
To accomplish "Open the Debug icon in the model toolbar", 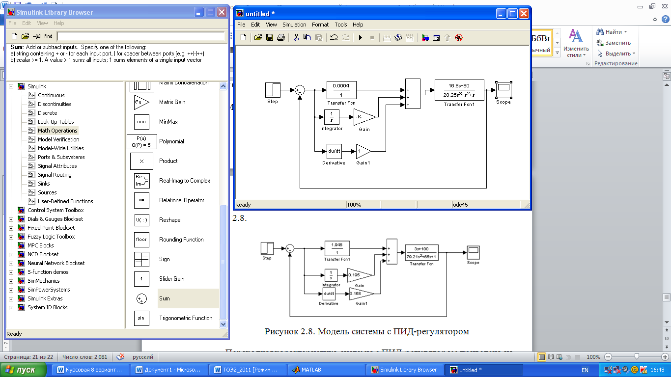I will pos(459,37).
